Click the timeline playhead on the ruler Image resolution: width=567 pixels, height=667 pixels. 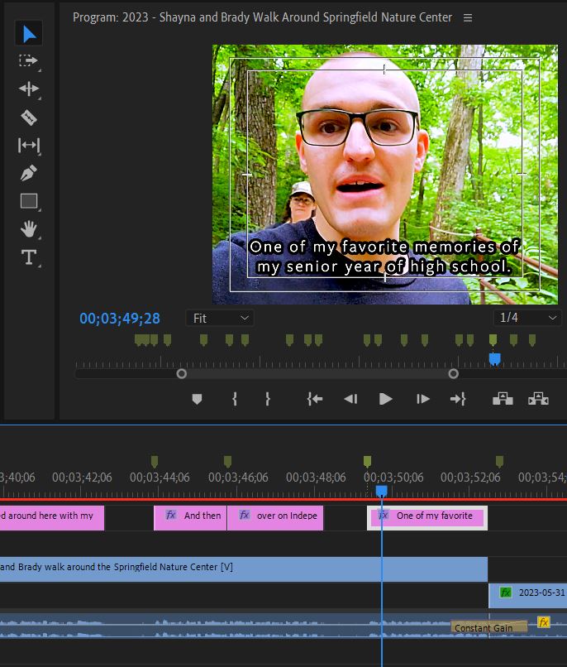(x=381, y=492)
